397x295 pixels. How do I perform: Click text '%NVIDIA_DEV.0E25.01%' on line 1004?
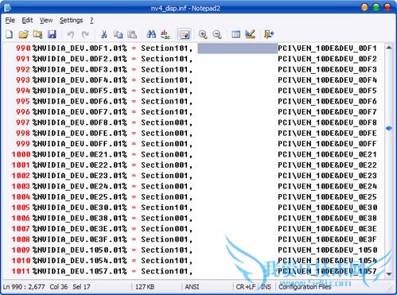click(x=80, y=197)
